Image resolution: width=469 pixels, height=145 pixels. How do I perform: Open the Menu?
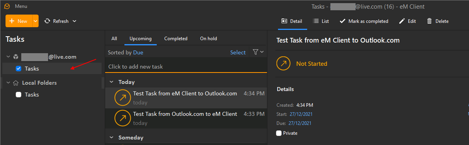click(x=21, y=6)
